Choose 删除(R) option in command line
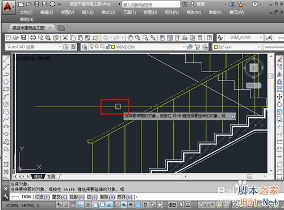This screenshot has height=210, width=284. tap(107, 197)
